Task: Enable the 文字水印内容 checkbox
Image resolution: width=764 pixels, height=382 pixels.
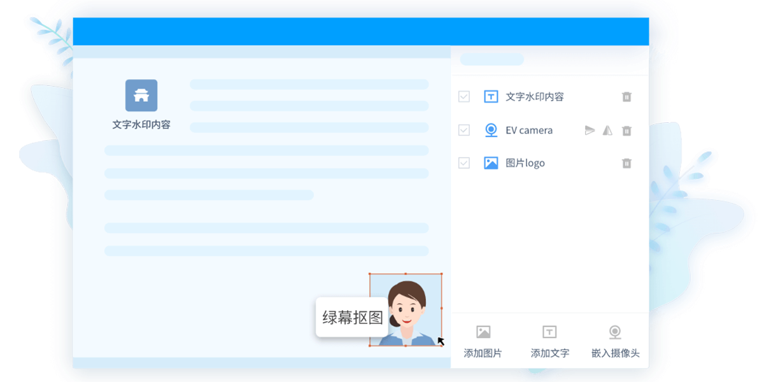Action: coord(463,96)
